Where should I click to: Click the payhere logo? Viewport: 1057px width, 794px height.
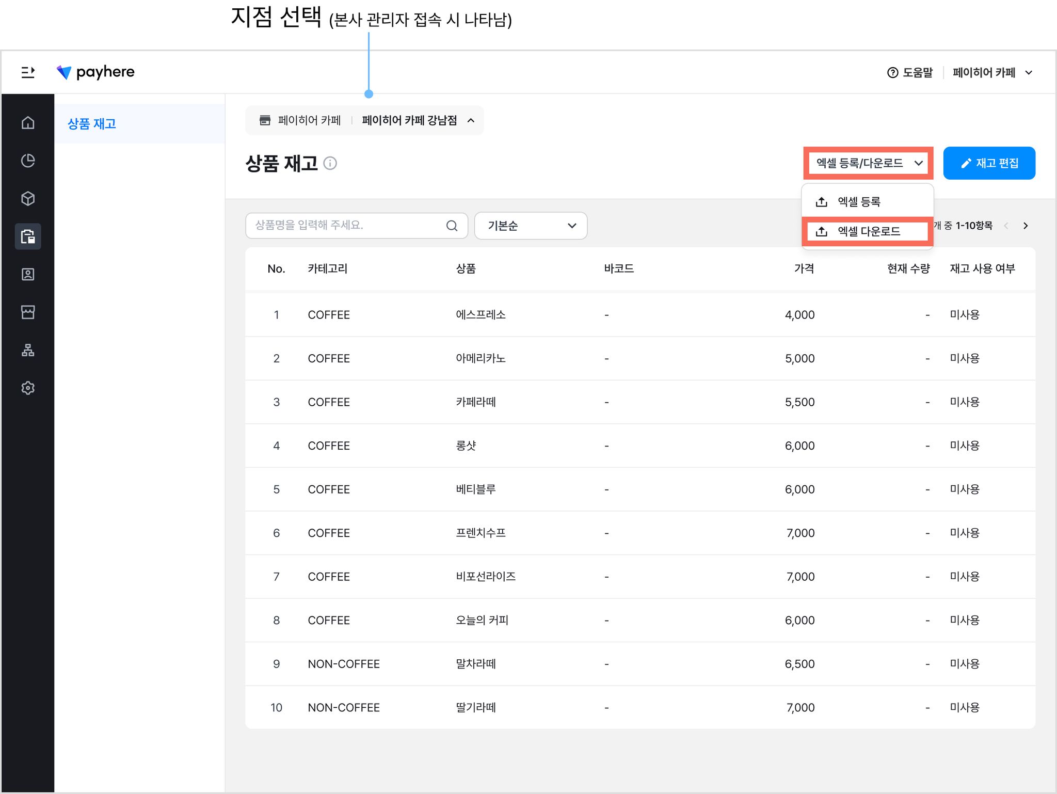click(x=95, y=72)
